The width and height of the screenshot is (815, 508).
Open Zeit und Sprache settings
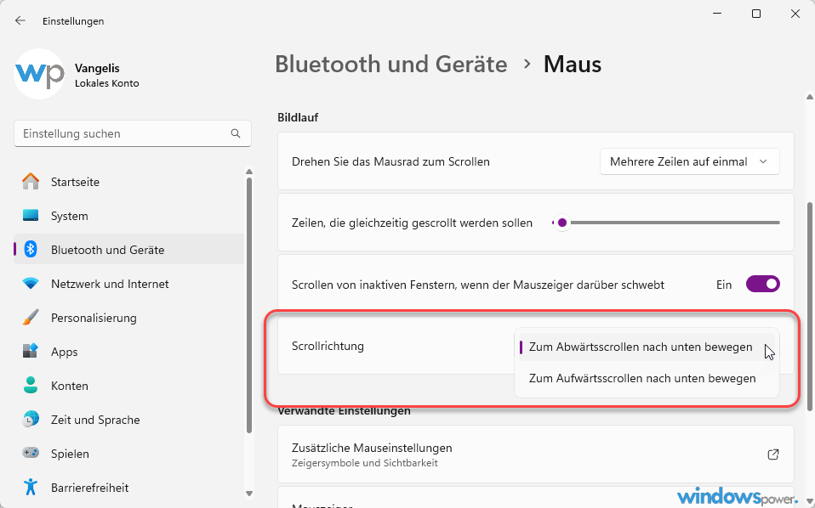pos(129,420)
